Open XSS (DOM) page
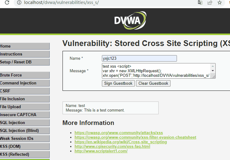The height and width of the screenshot is (160, 230). (25, 146)
